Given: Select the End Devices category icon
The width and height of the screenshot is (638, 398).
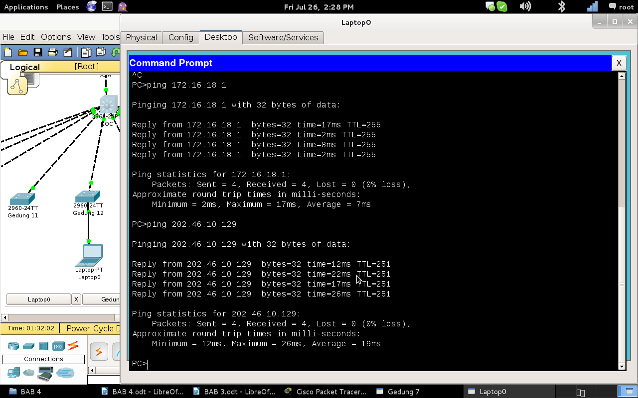Looking at the screenshot, I should tap(13, 372).
